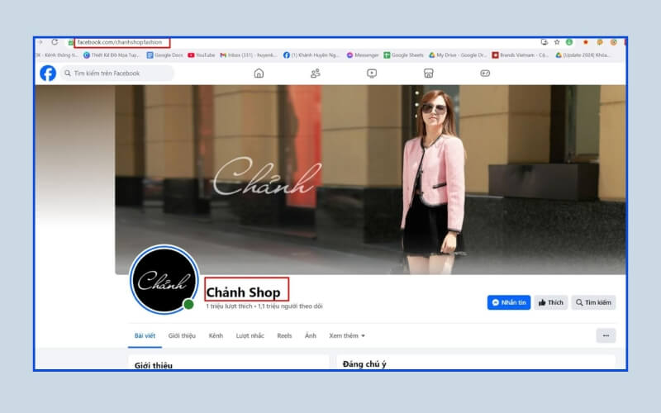Open the Gmail Inbox bookmark
661x413 pixels.
click(x=249, y=55)
